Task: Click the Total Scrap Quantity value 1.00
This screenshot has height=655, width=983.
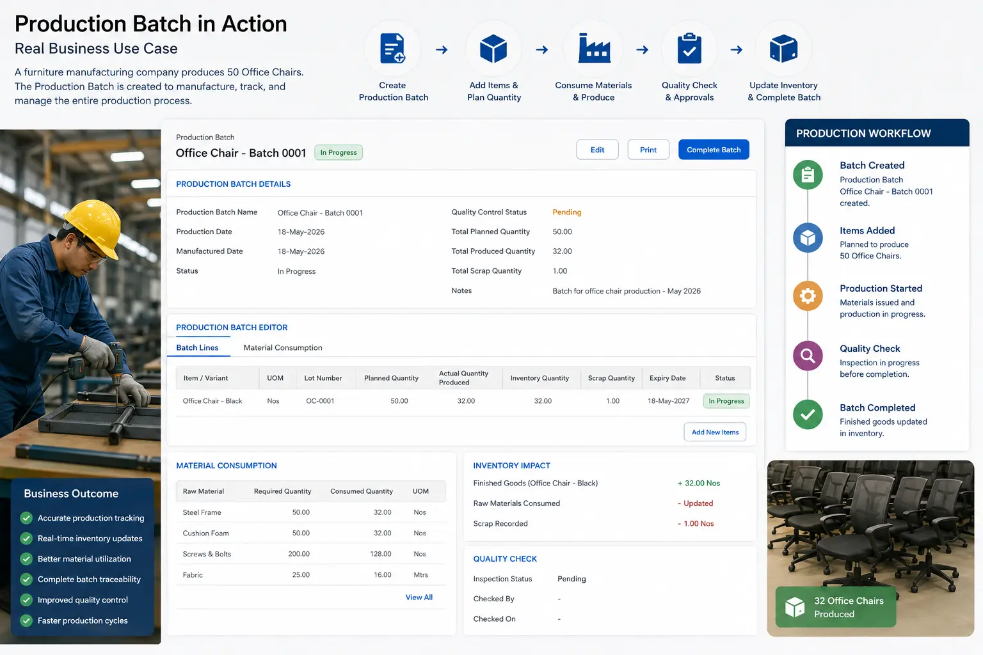Action: [x=560, y=271]
